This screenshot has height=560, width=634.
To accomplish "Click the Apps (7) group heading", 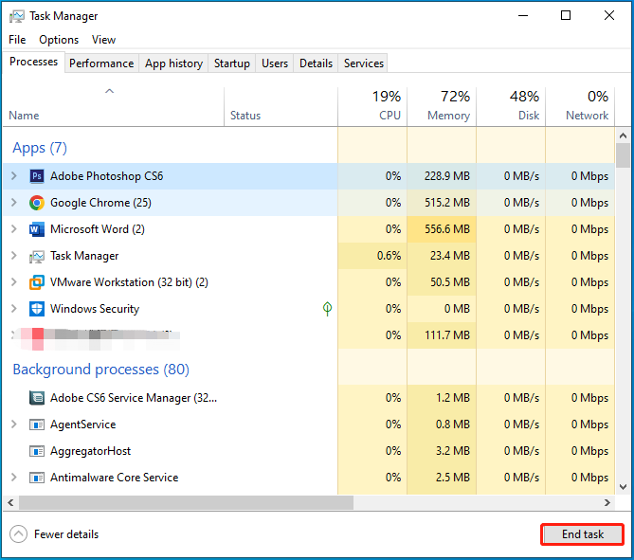I will click(40, 148).
